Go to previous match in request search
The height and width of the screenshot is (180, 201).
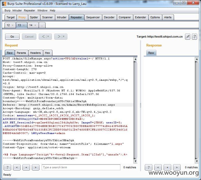[x=17, y=167]
